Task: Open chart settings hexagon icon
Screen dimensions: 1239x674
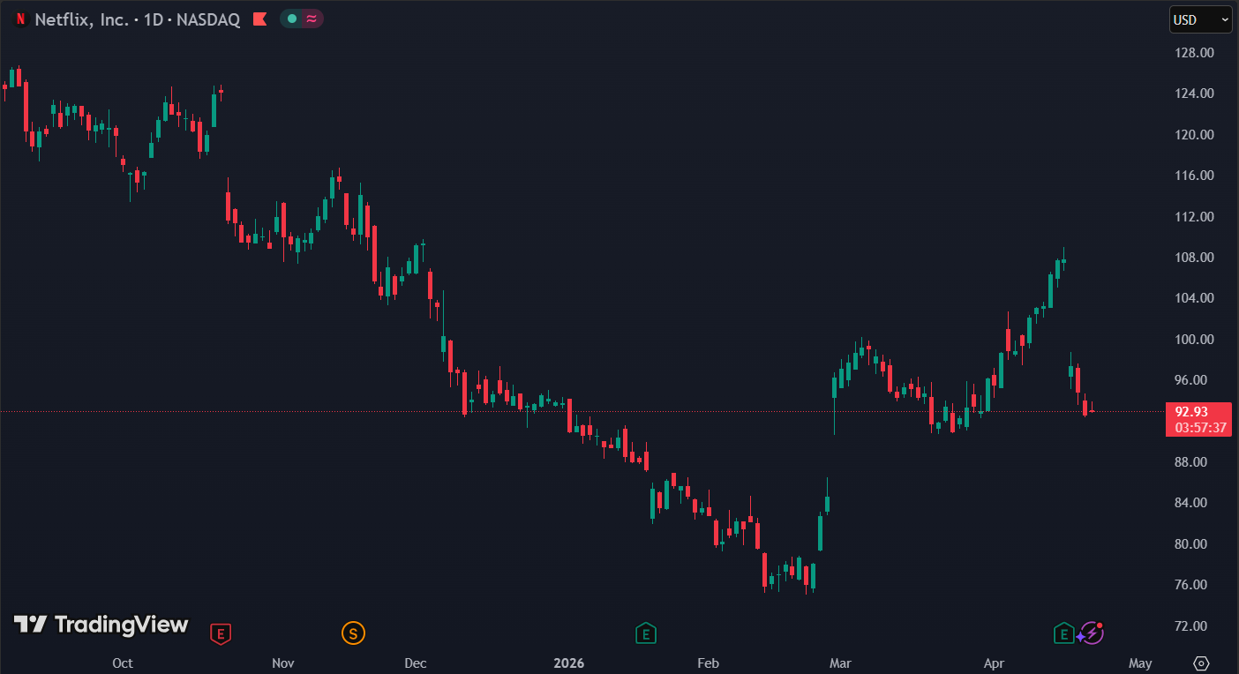Action: (x=1201, y=663)
